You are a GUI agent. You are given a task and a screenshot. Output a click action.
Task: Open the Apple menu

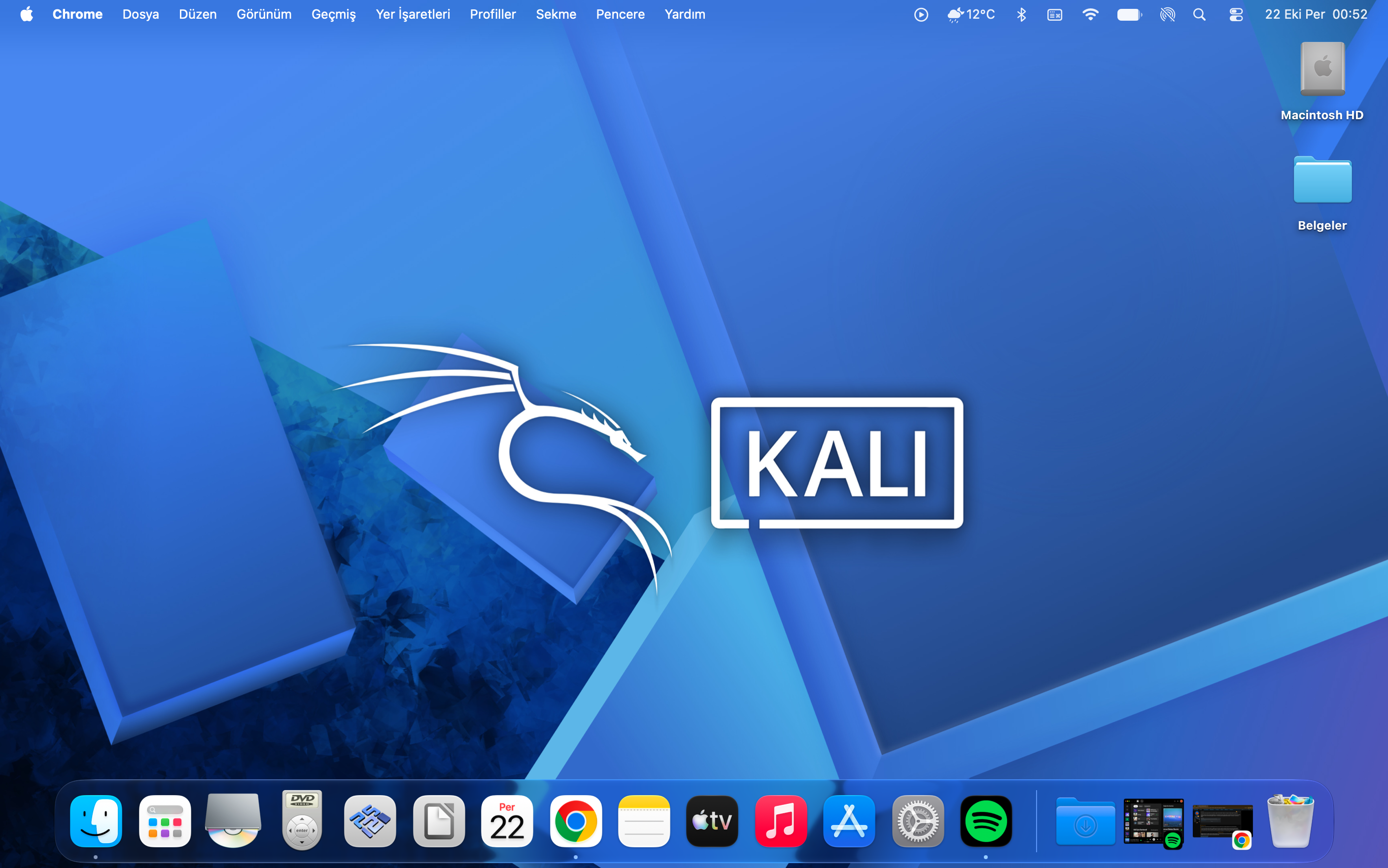click(x=27, y=14)
